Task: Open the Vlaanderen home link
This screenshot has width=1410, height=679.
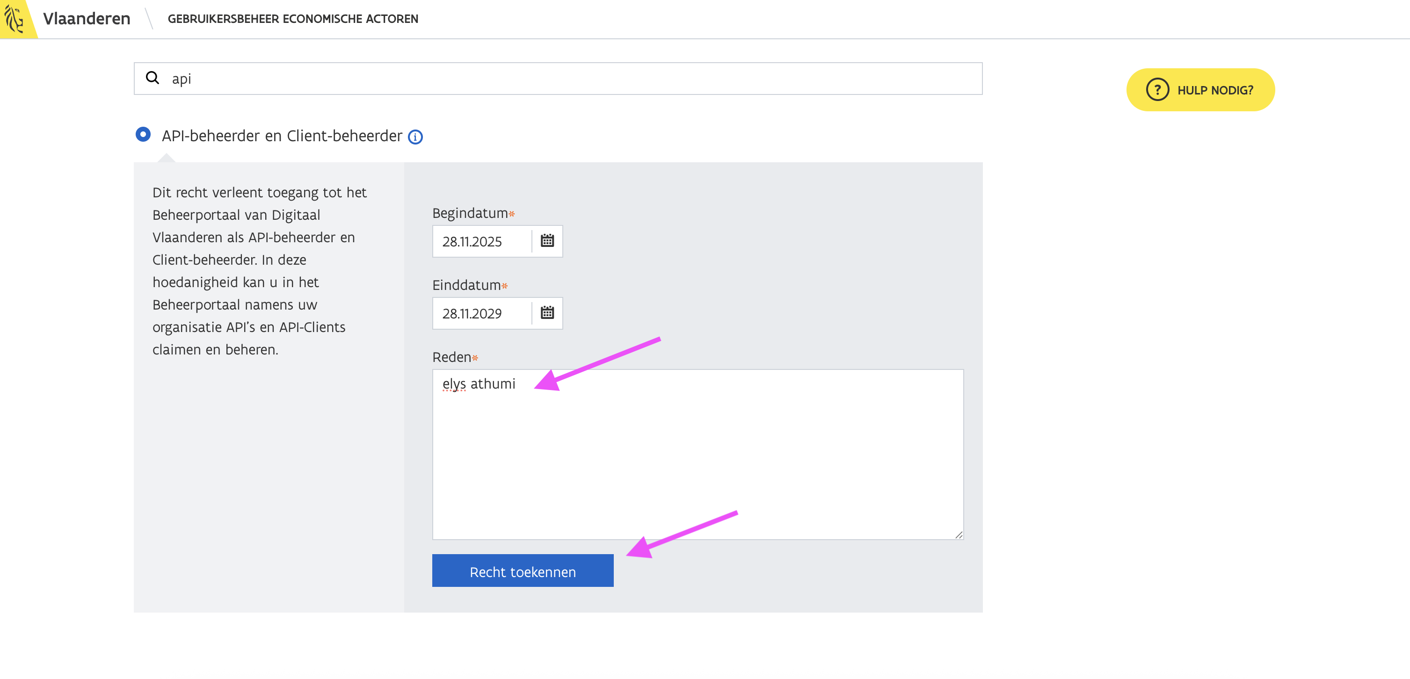Action: point(87,19)
